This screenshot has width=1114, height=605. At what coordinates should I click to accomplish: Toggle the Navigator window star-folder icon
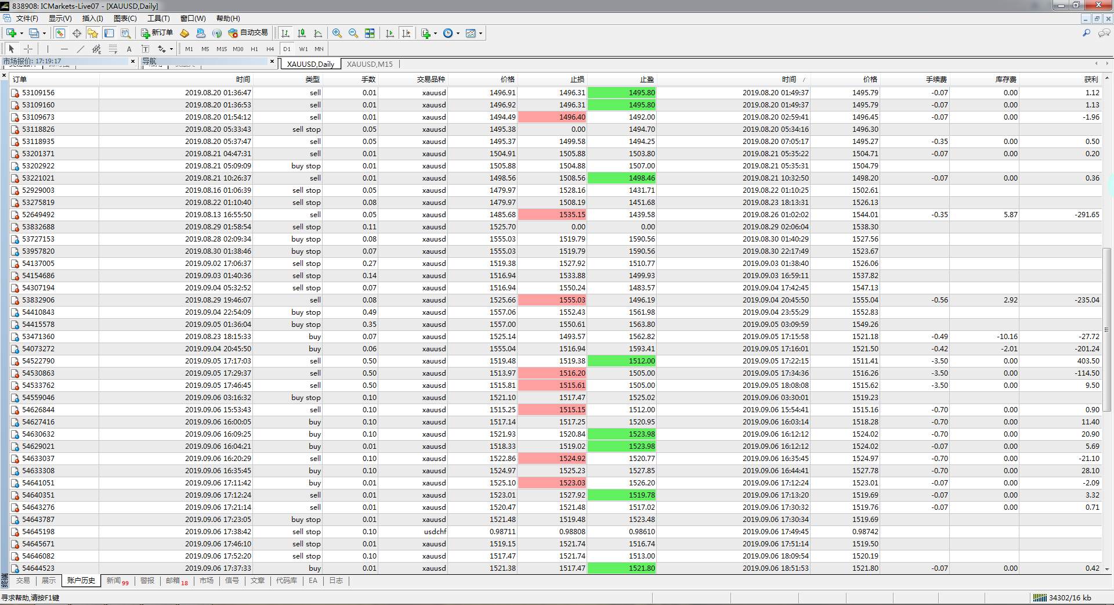pos(93,33)
